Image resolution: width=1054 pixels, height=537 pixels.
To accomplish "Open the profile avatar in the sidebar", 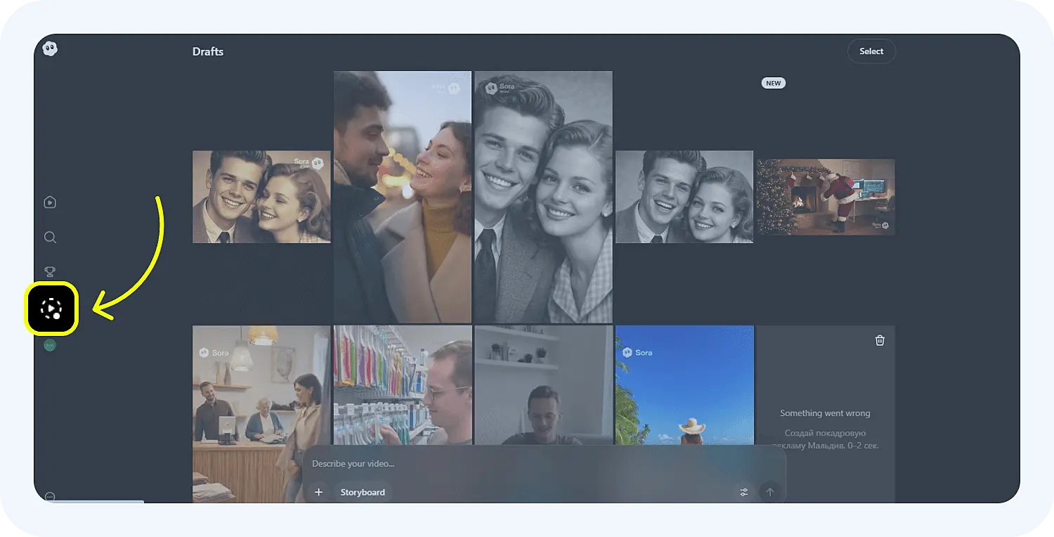I will click(x=50, y=345).
